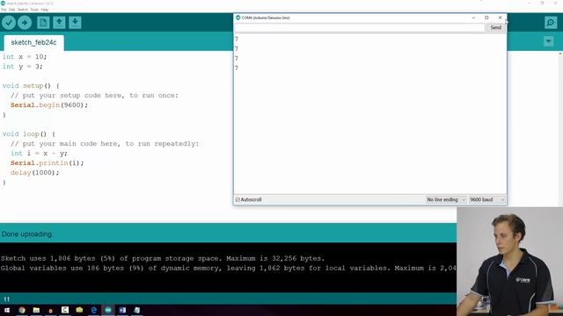Open File Explorer from the taskbar
This screenshot has height=316, width=563.
(x=36, y=310)
